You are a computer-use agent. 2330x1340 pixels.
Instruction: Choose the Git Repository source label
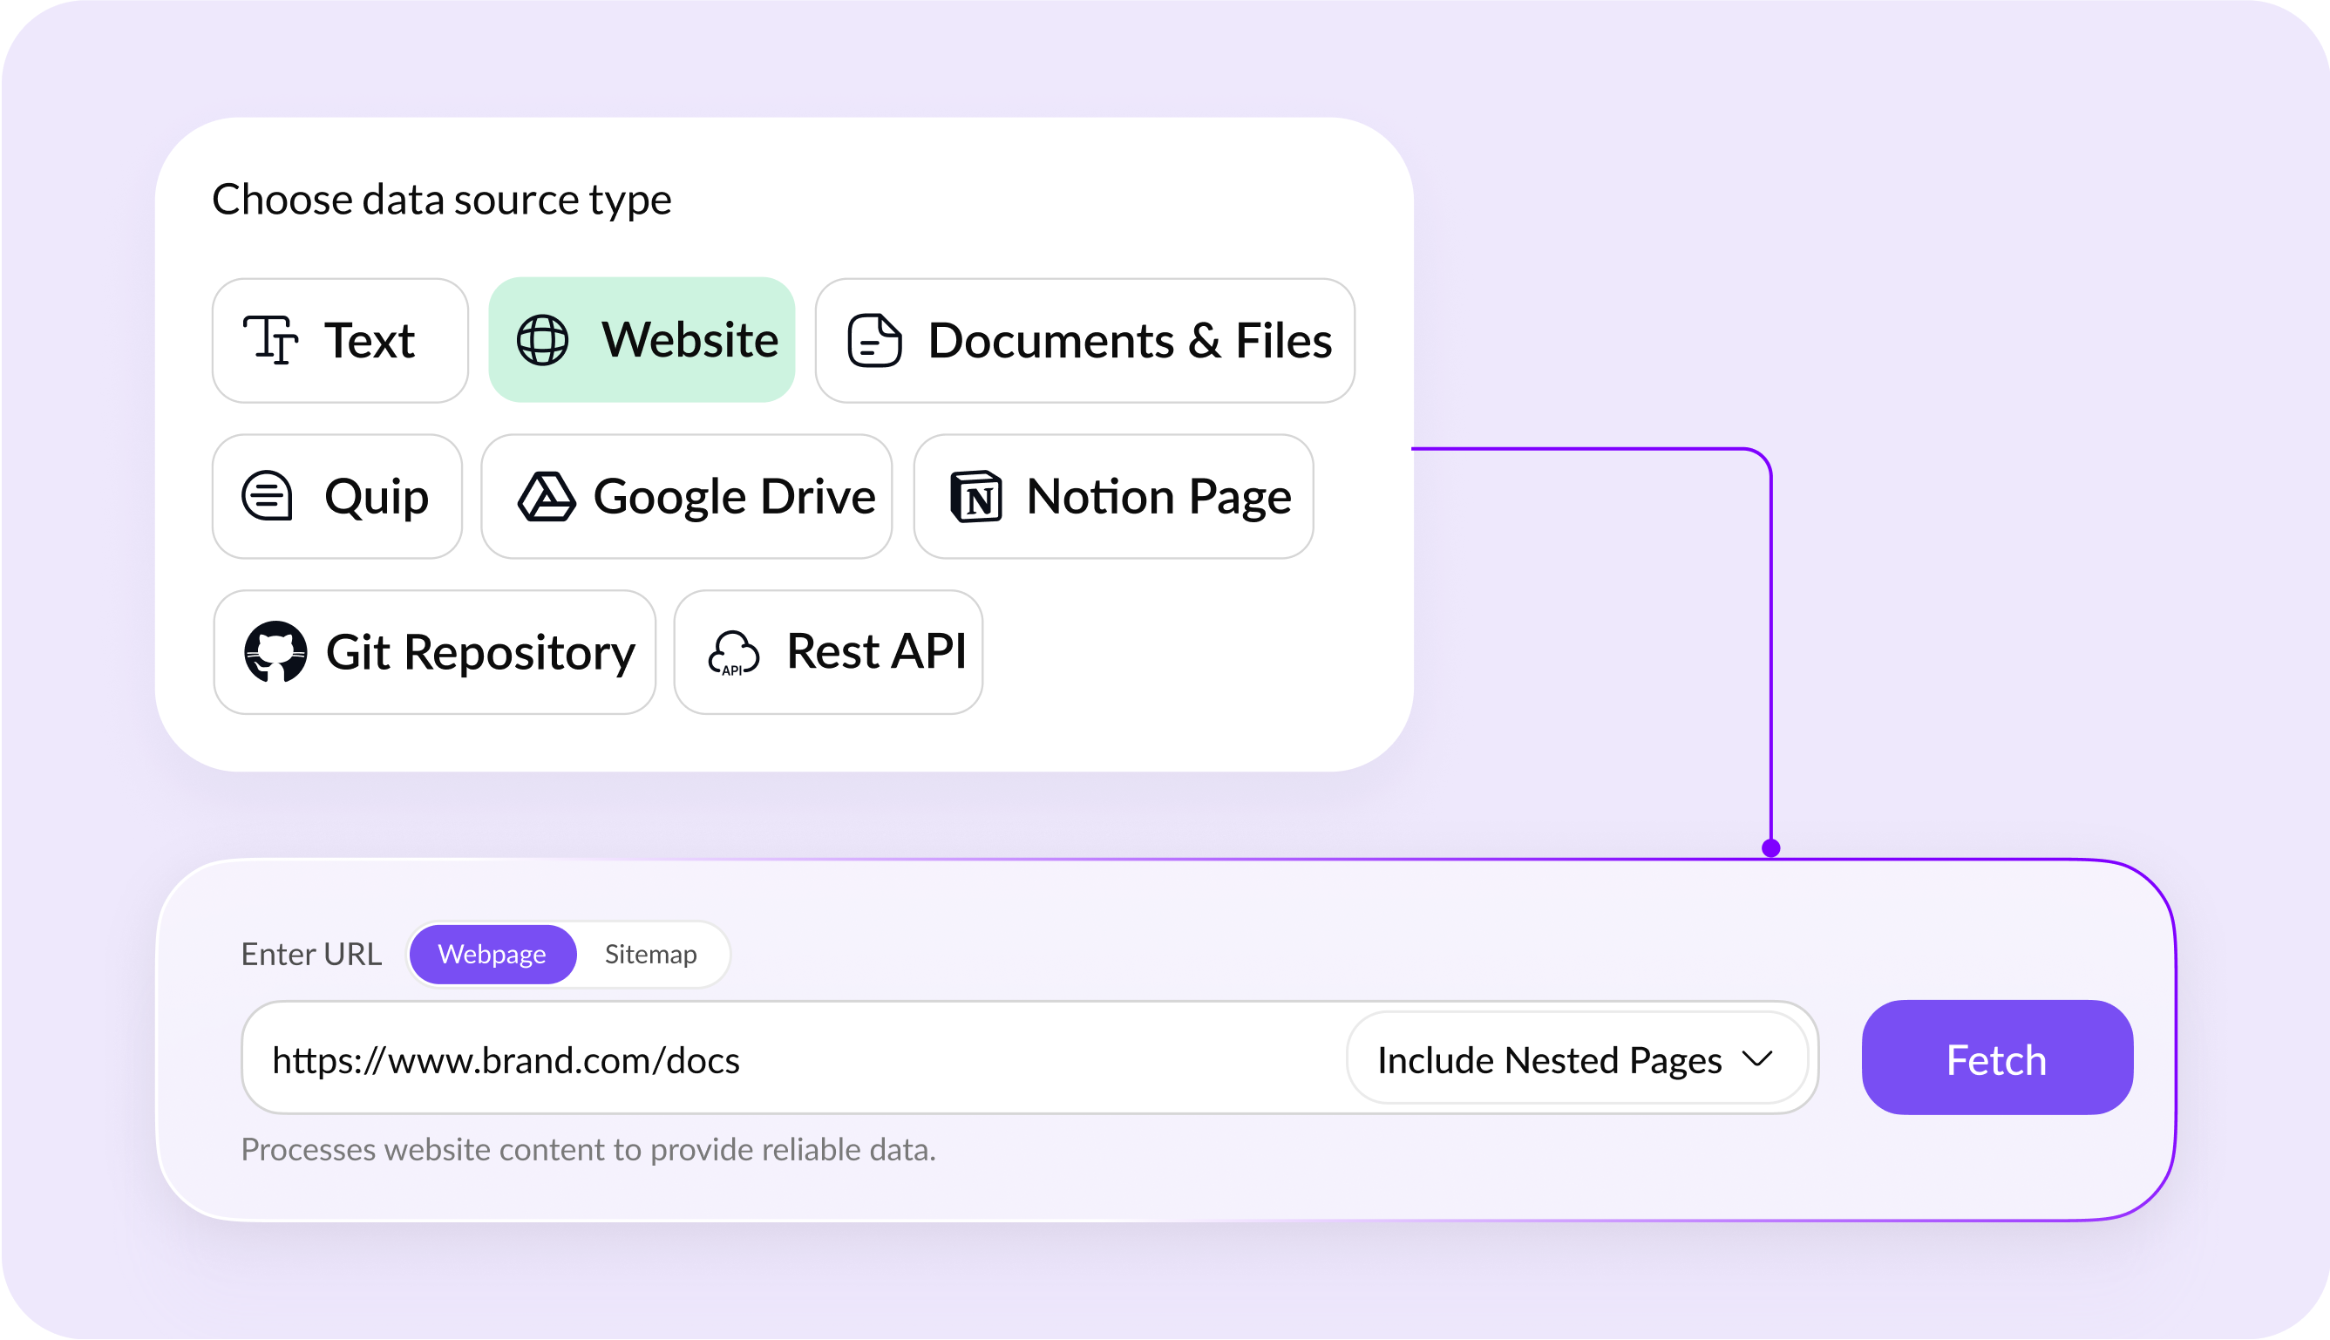tap(480, 655)
